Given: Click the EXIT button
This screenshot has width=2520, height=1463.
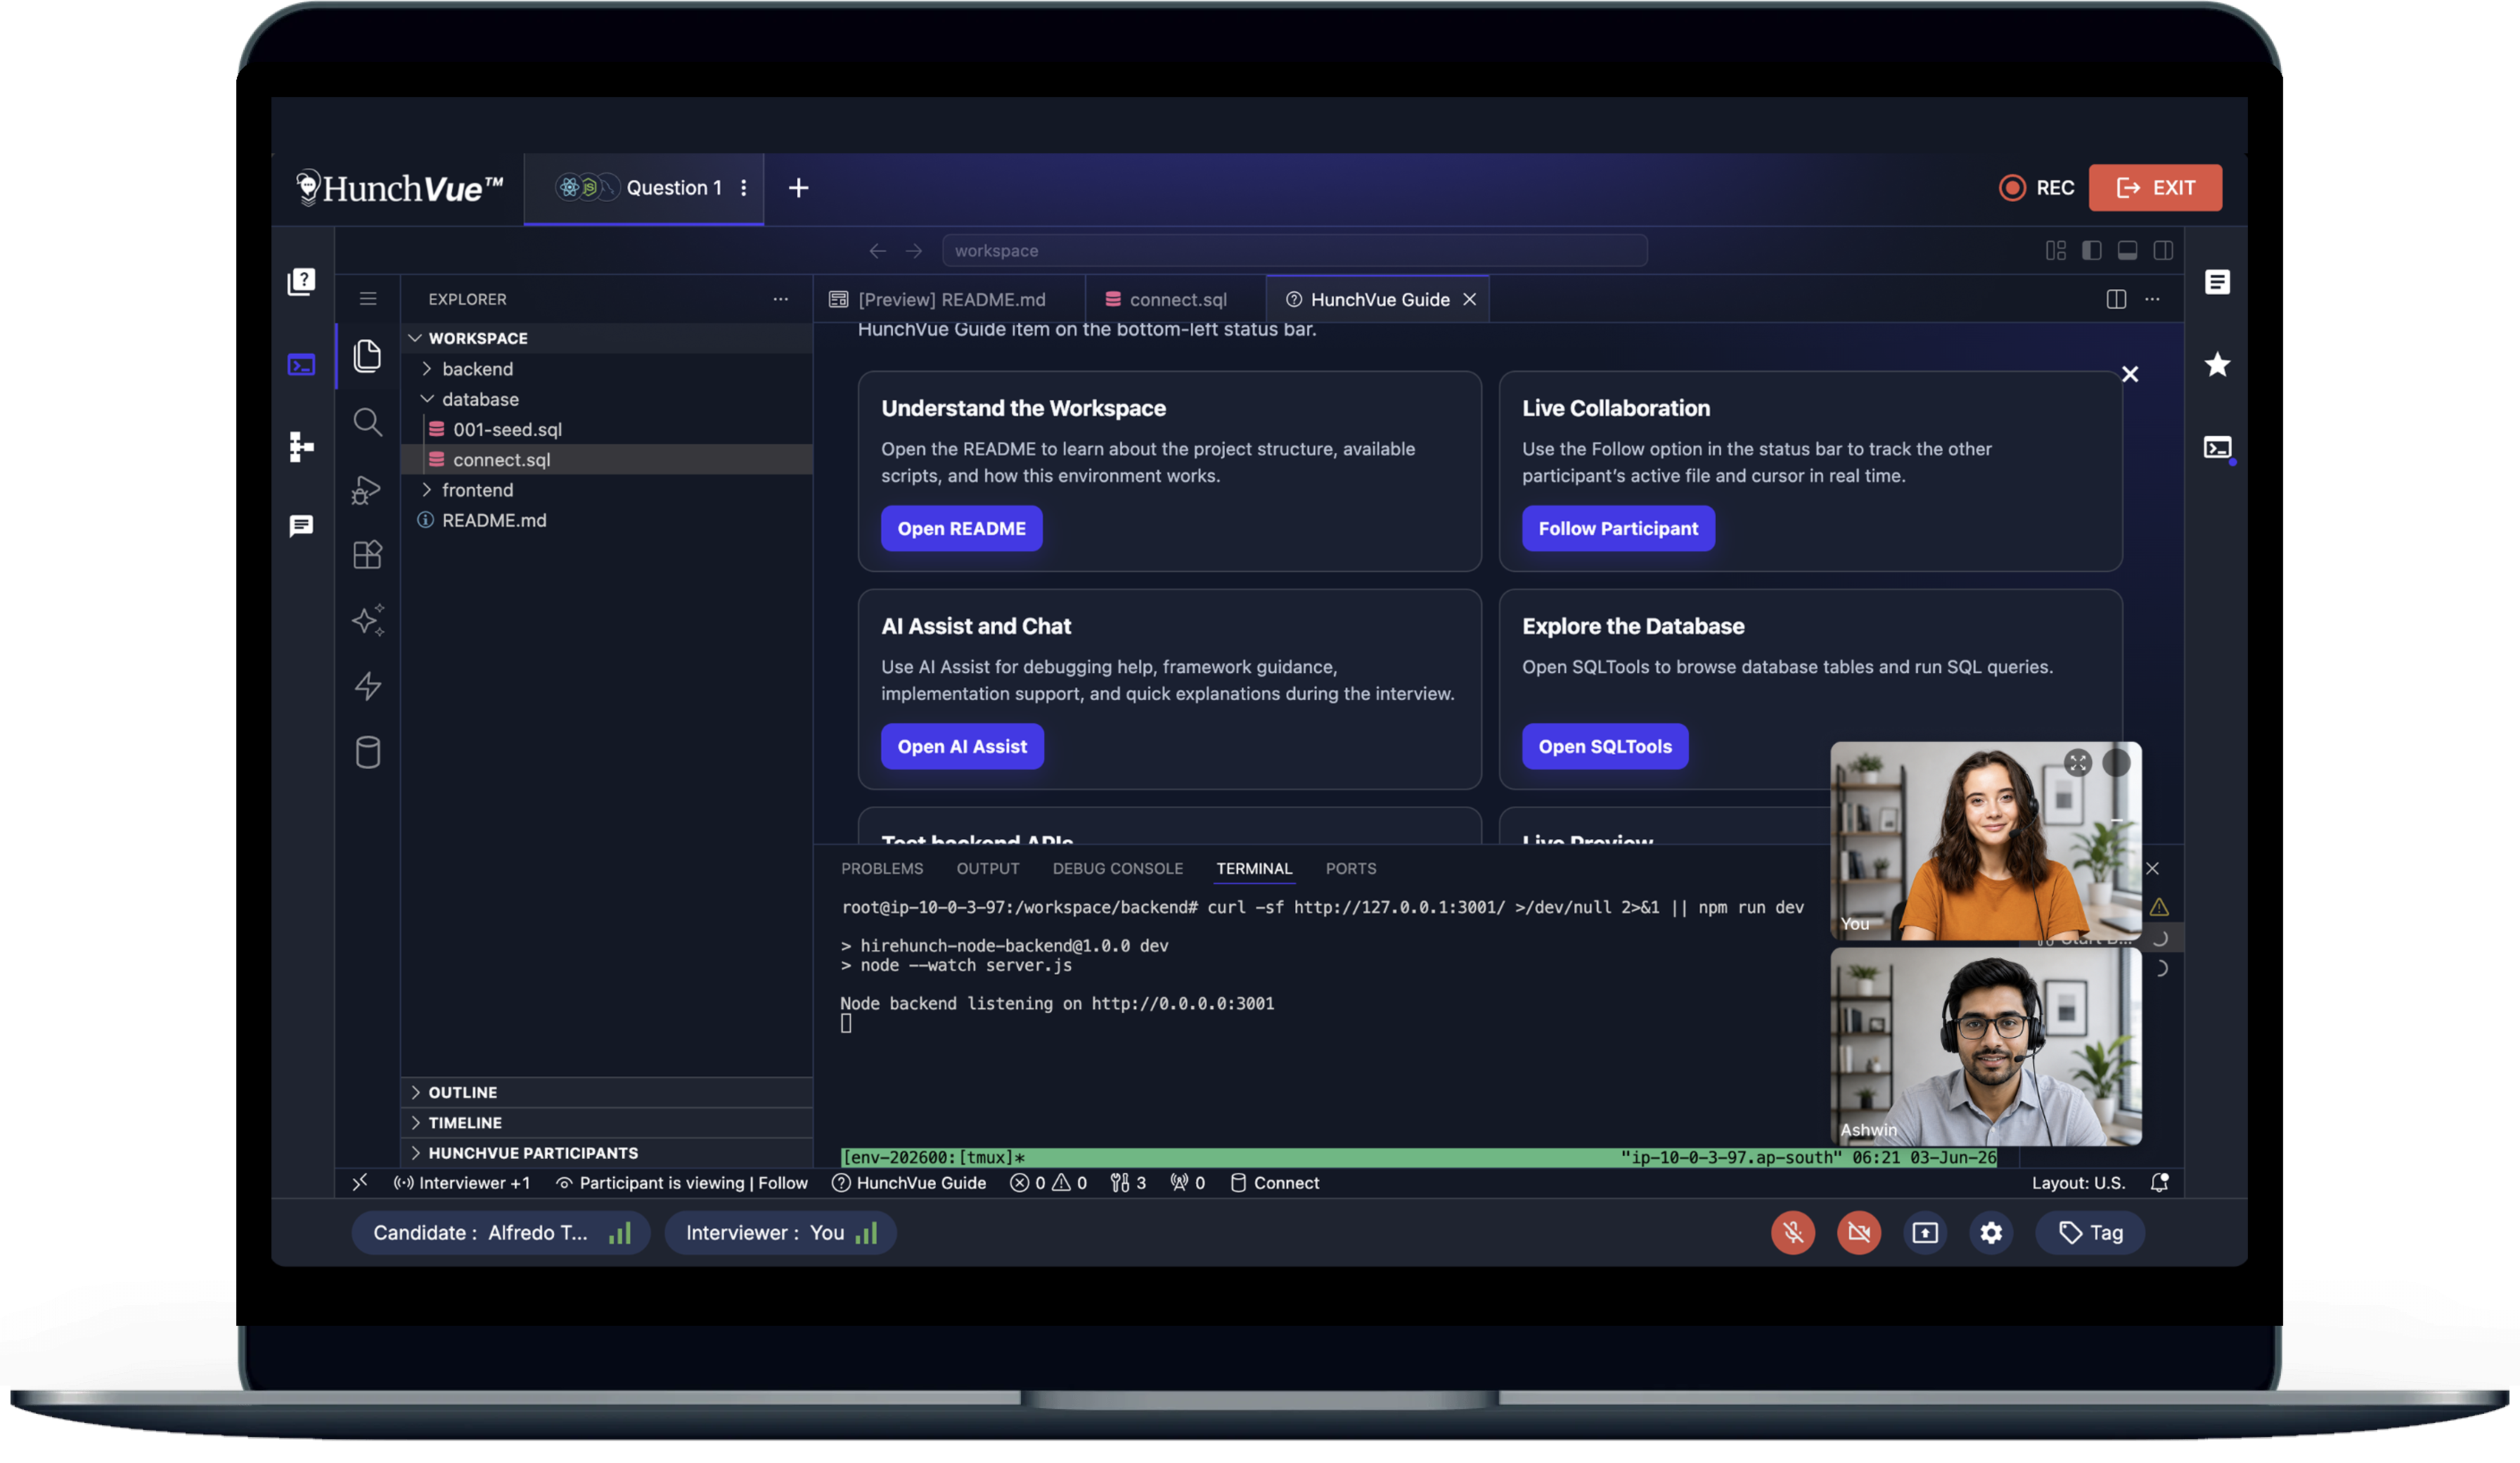Looking at the screenshot, I should point(2154,187).
